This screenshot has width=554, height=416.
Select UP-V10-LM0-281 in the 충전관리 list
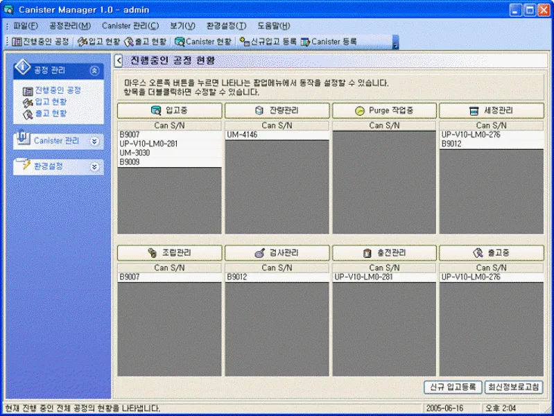point(384,277)
